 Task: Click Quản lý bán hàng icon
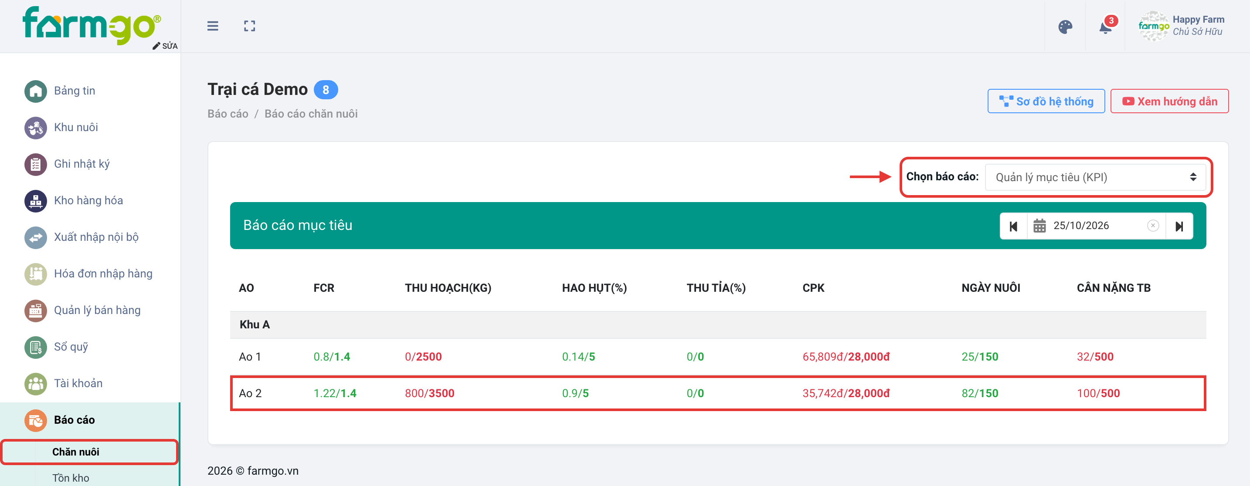tap(35, 311)
